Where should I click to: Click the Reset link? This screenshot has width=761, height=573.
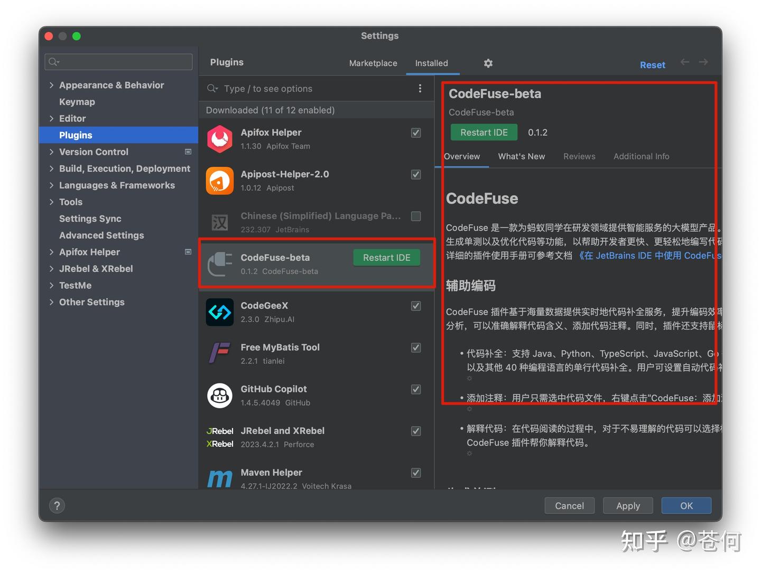pyautogui.click(x=653, y=65)
